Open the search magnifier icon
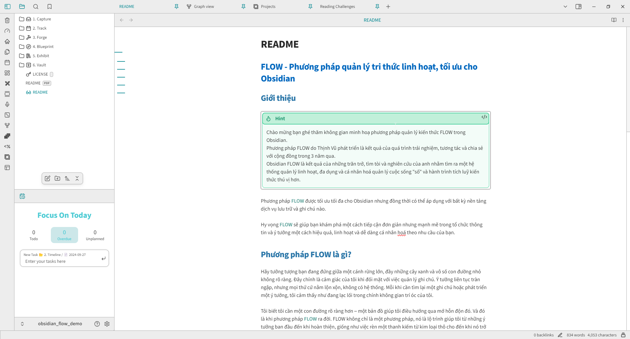 [36, 7]
